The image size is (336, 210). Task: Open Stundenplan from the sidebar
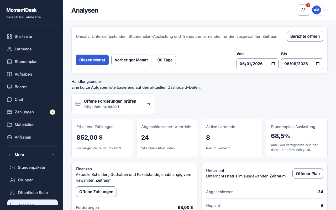pyautogui.click(x=31, y=62)
